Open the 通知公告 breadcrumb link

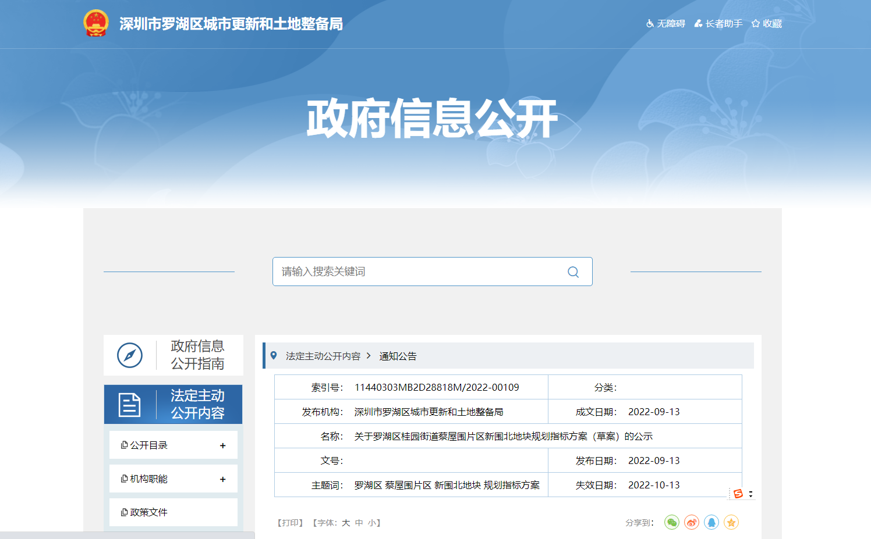[398, 356]
